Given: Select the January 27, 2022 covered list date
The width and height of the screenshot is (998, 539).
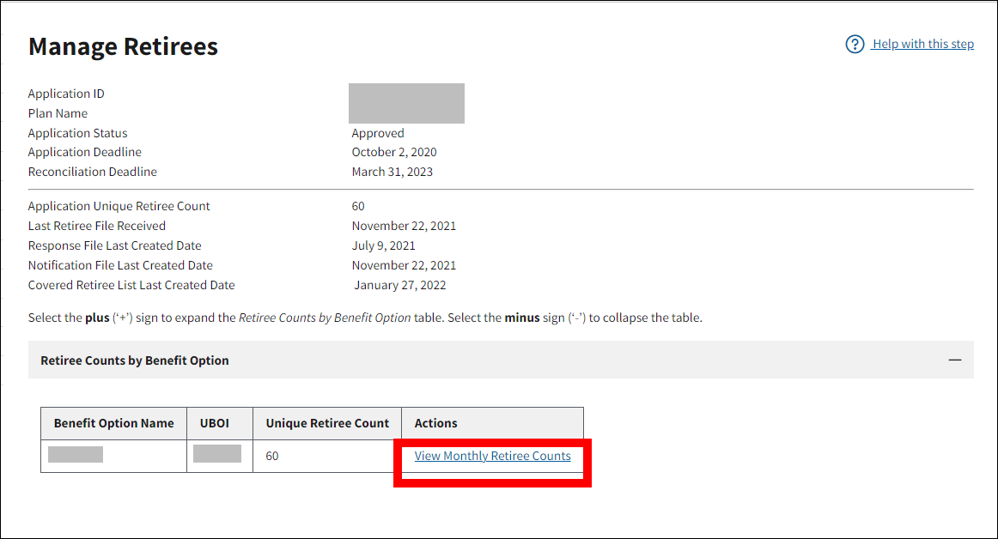Looking at the screenshot, I should [399, 285].
